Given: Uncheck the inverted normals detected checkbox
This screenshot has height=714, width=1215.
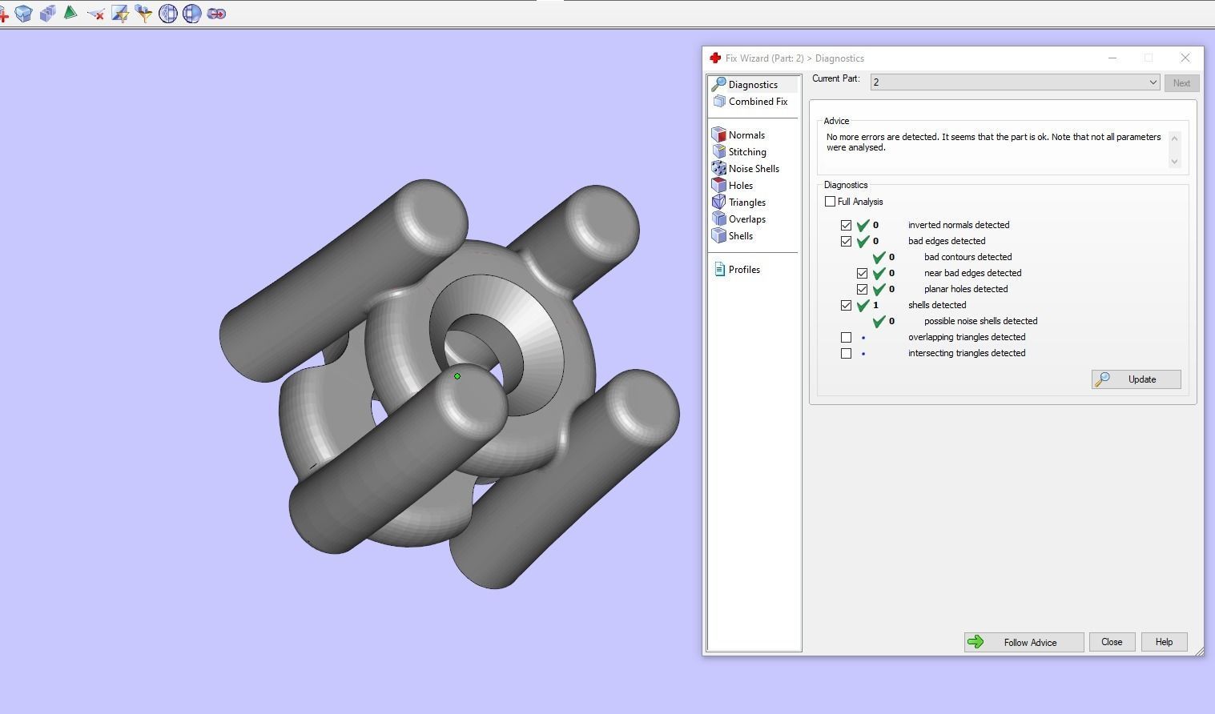Looking at the screenshot, I should point(846,225).
